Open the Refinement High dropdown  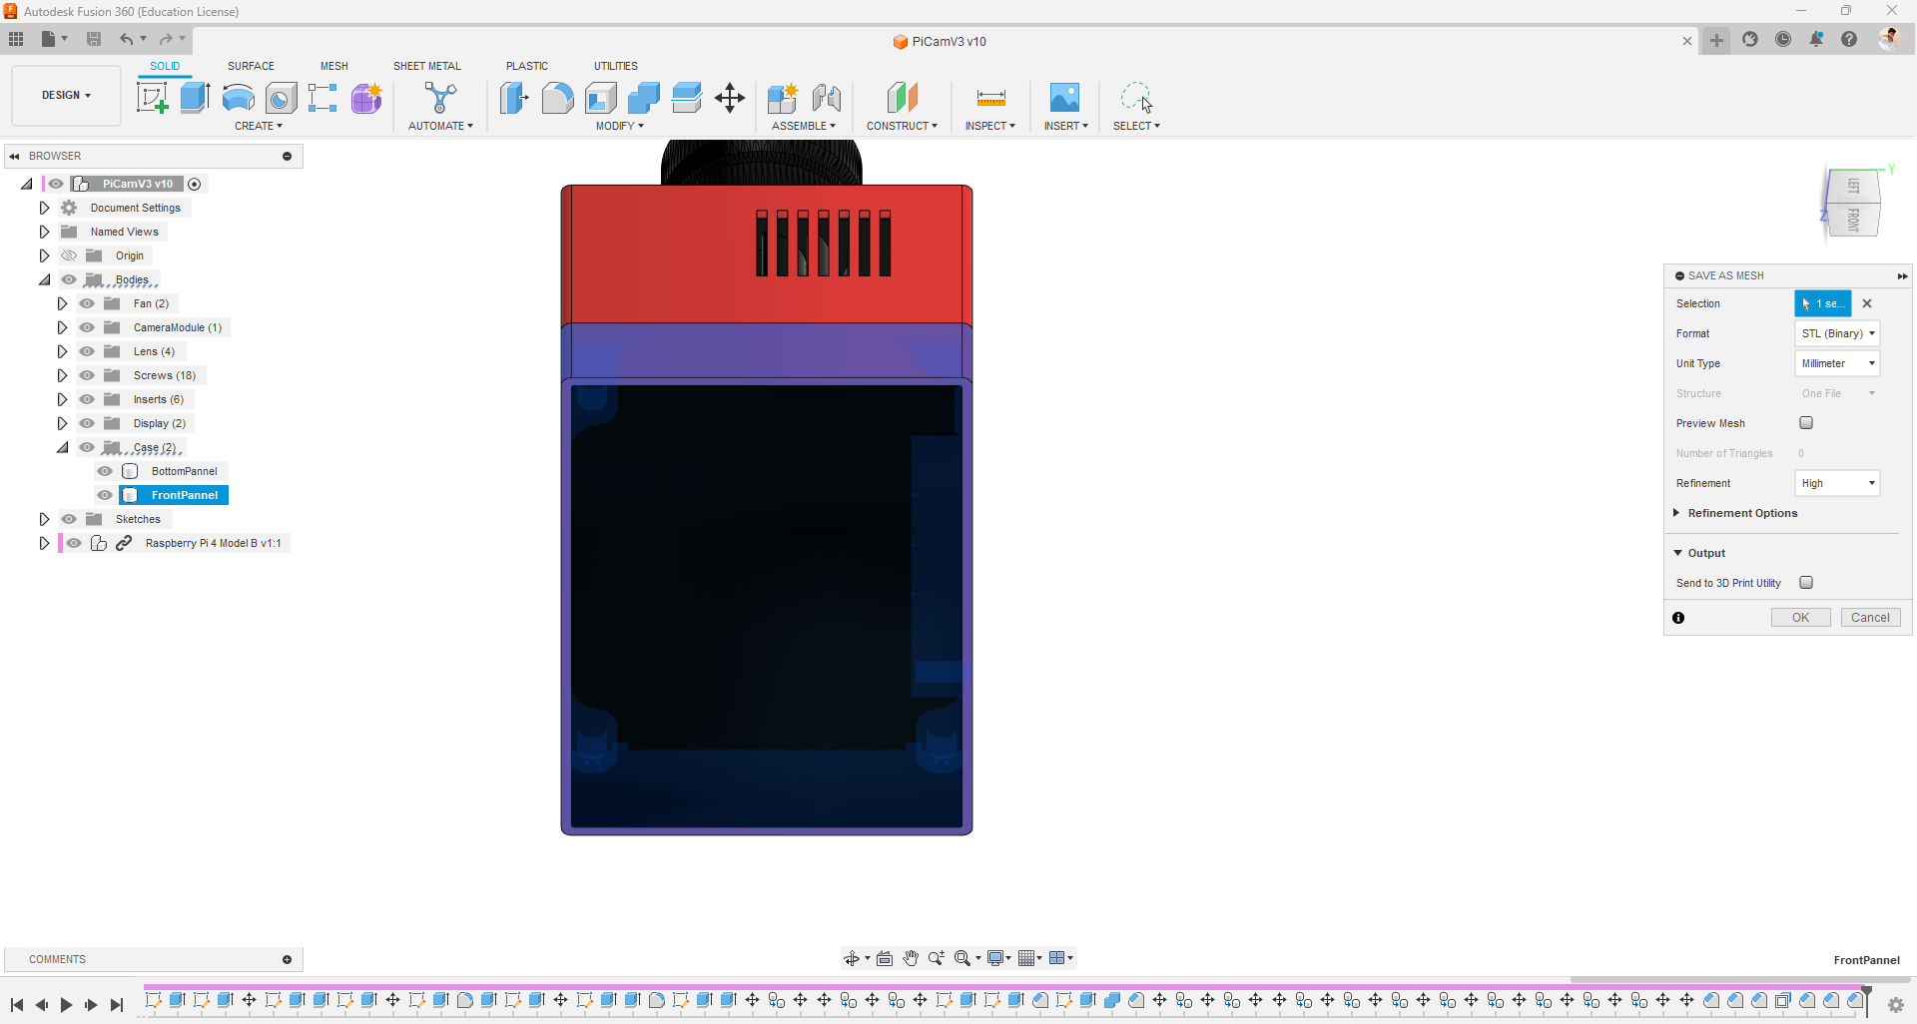point(1837,483)
